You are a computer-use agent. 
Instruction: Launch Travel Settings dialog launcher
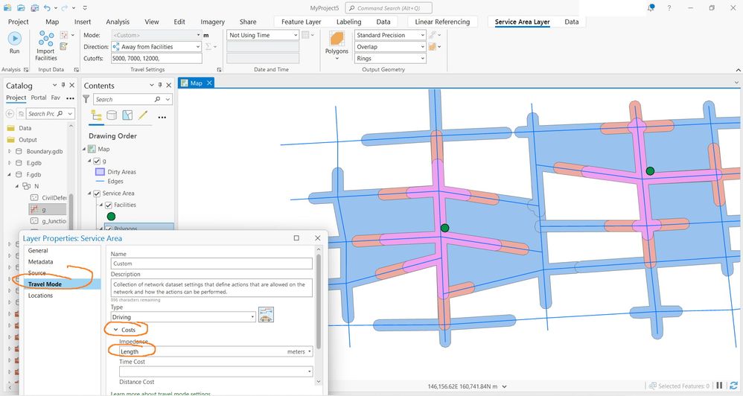[x=219, y=70]
